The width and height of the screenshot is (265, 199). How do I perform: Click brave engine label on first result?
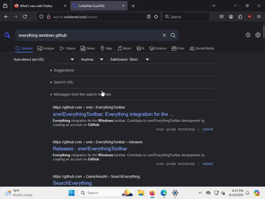(x=160, y=129)
